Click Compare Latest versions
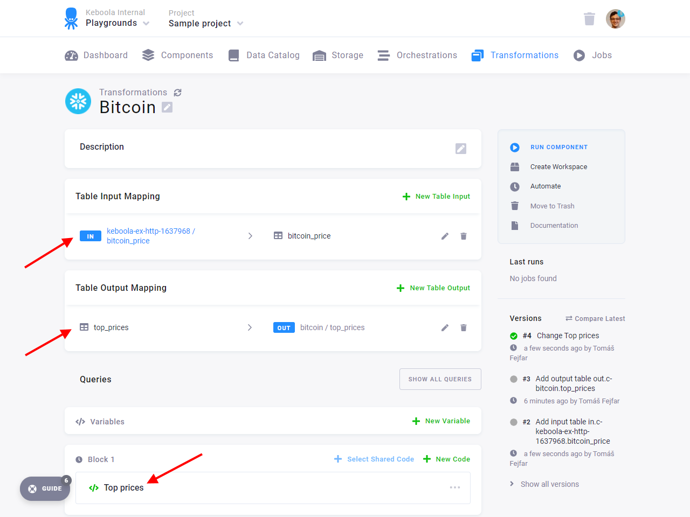Viewport: 690px width, 517px height. 595,319
